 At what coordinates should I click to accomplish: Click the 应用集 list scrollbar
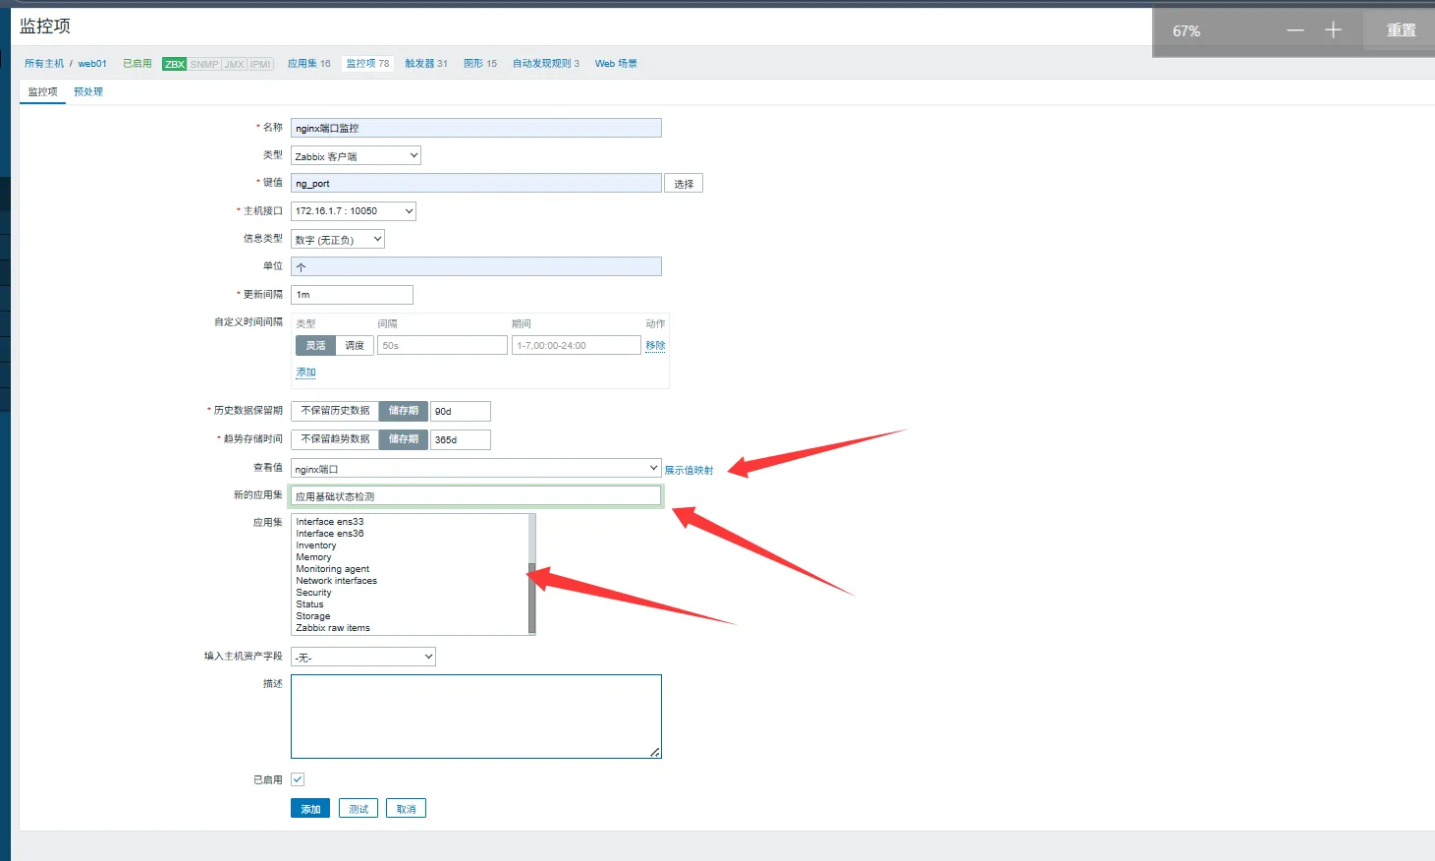pyautogui.click(x=532, y=598)
